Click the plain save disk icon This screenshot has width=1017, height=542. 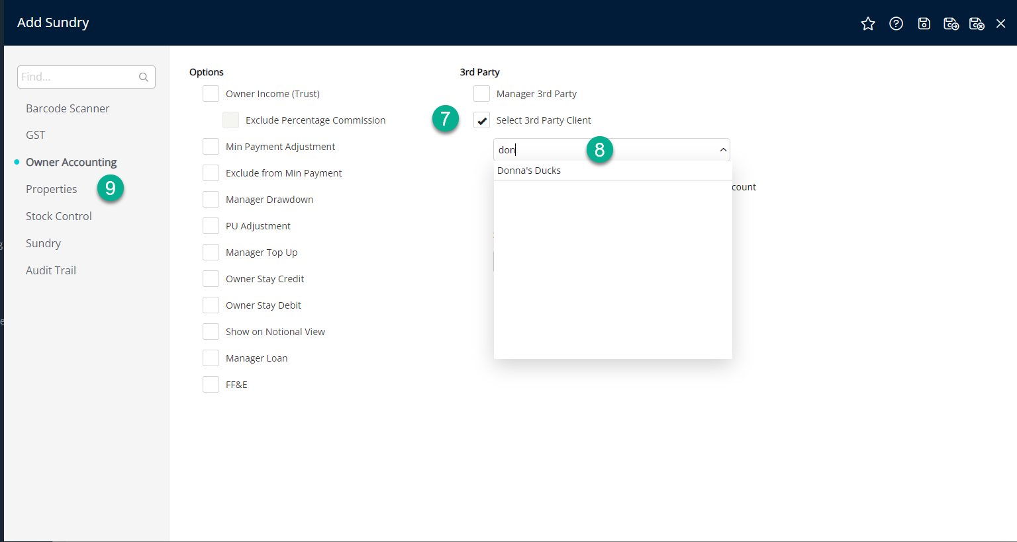(924, 24)
